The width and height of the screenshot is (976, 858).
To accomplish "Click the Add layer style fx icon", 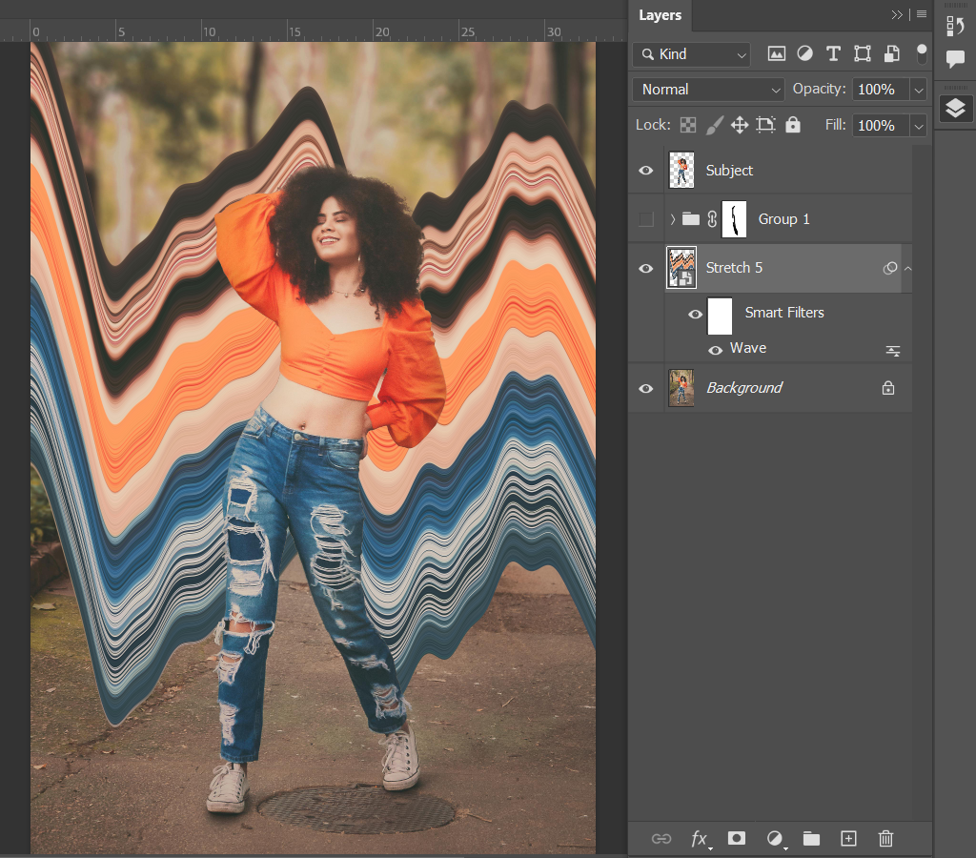I will coord(700,839).
